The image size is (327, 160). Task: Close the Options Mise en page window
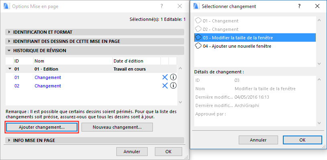180,6
